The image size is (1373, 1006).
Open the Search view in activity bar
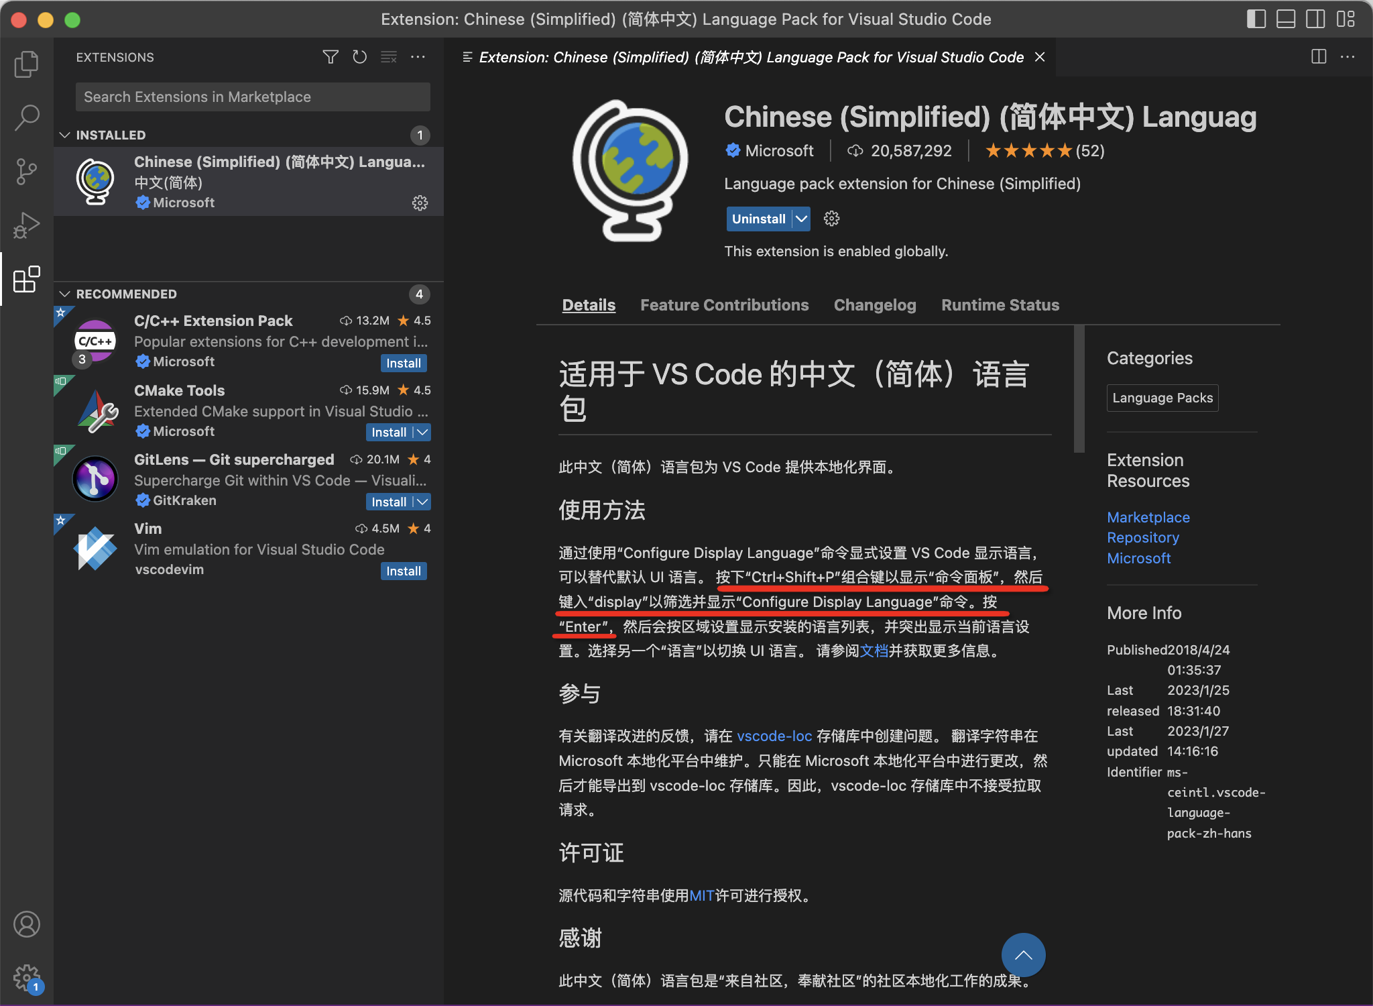coord(27,117)
